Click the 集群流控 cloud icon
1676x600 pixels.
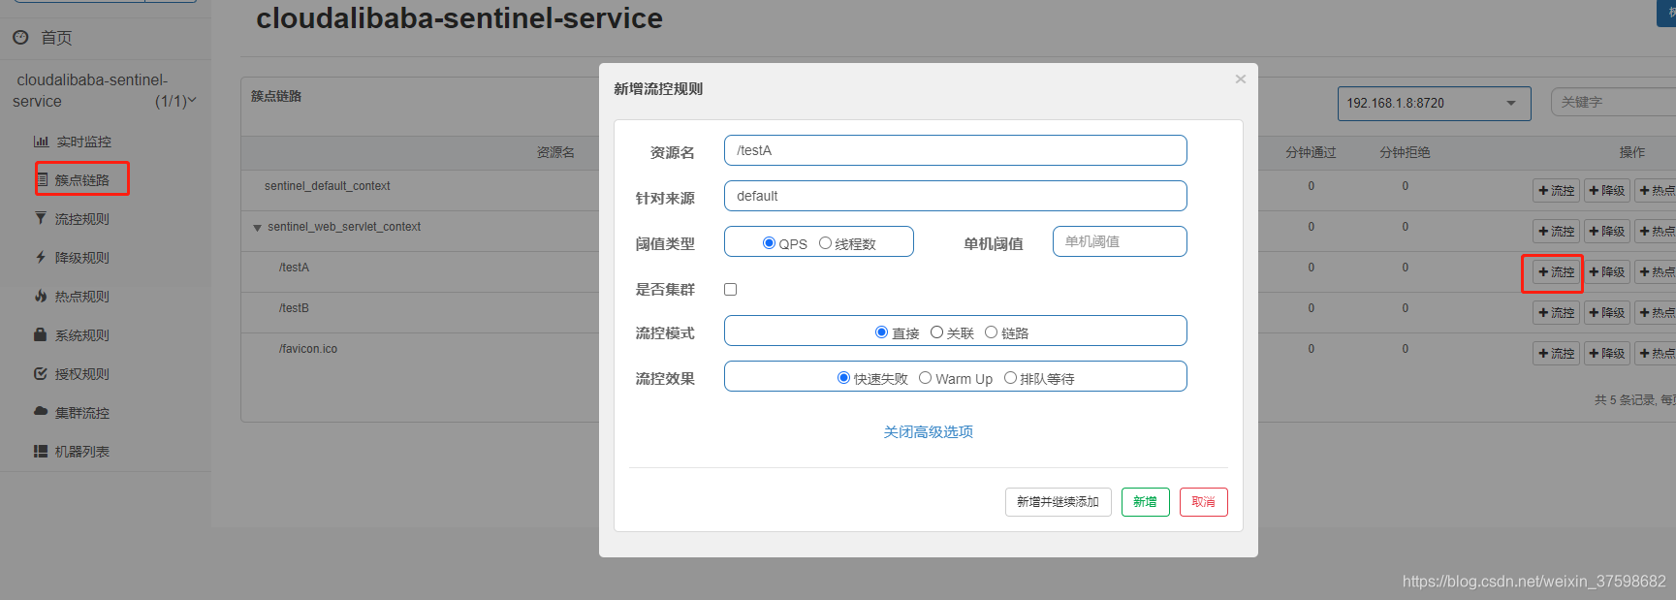tap(41, 412)
